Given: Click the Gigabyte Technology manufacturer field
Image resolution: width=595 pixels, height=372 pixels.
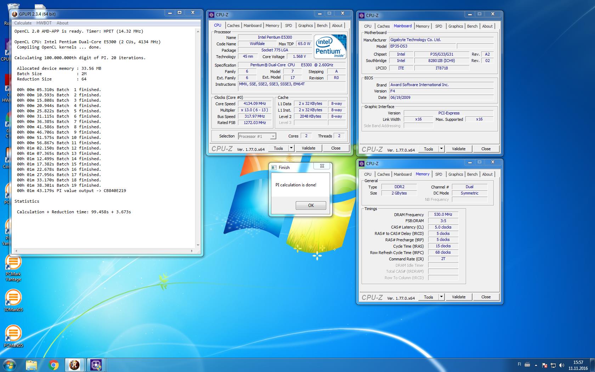Looking at the screenshot, I should [x=441, y=40].
